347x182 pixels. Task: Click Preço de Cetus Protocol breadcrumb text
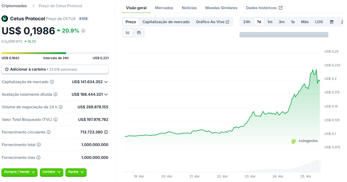pyautogui.click(x=60, y=6)
